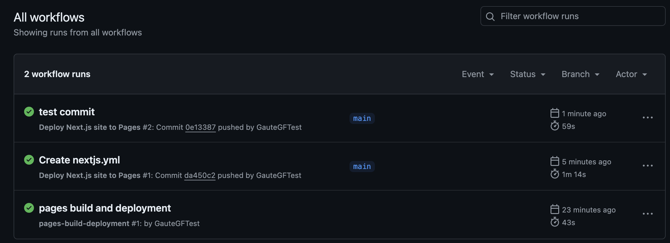This screenshot has height=243, width=670.
Task: Open the Create nextjs.yml workflow run
Action: coord(79,160)
